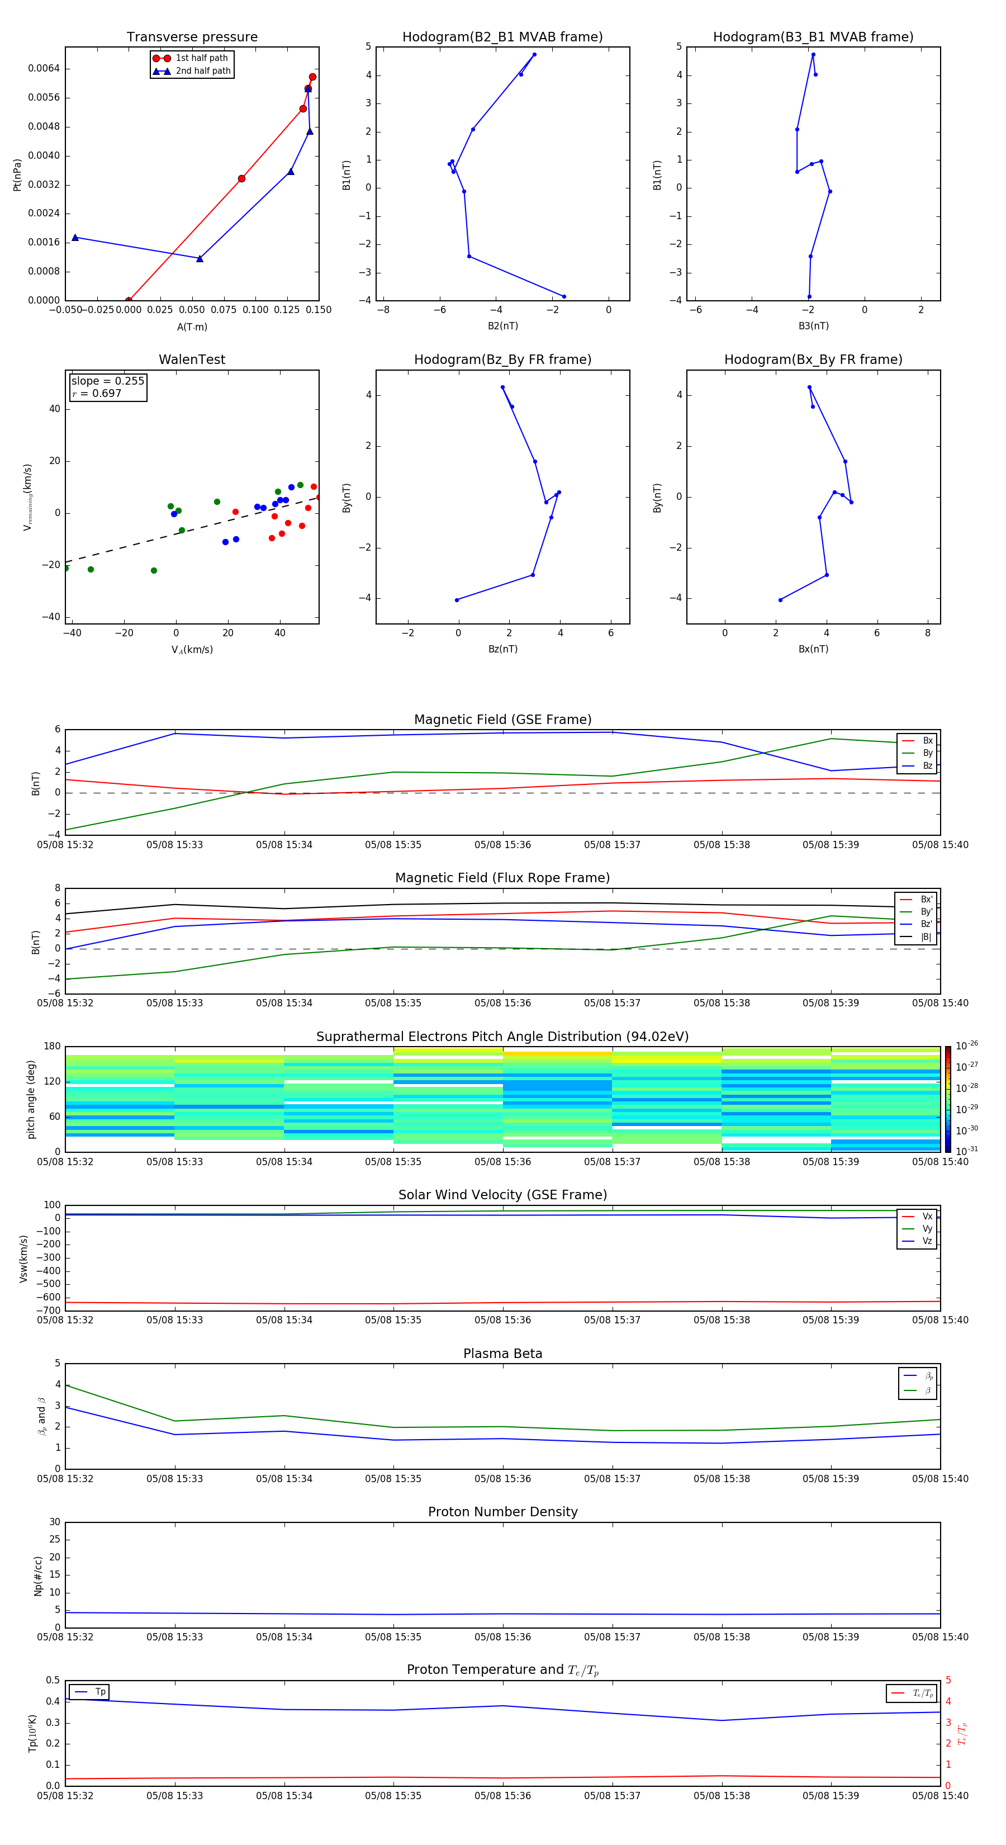Click the 'Pt(nPa)' y-axis label

point(17,174)
